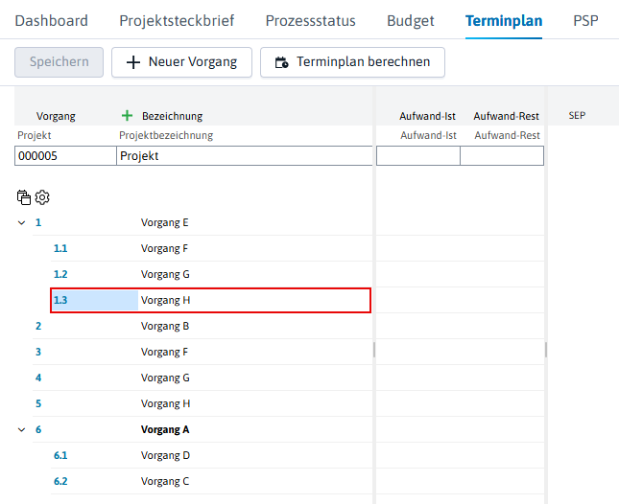Collapse the Vorgang E row chevron
The height and width of the screenshot is (504, 619).
pos(22,223)
